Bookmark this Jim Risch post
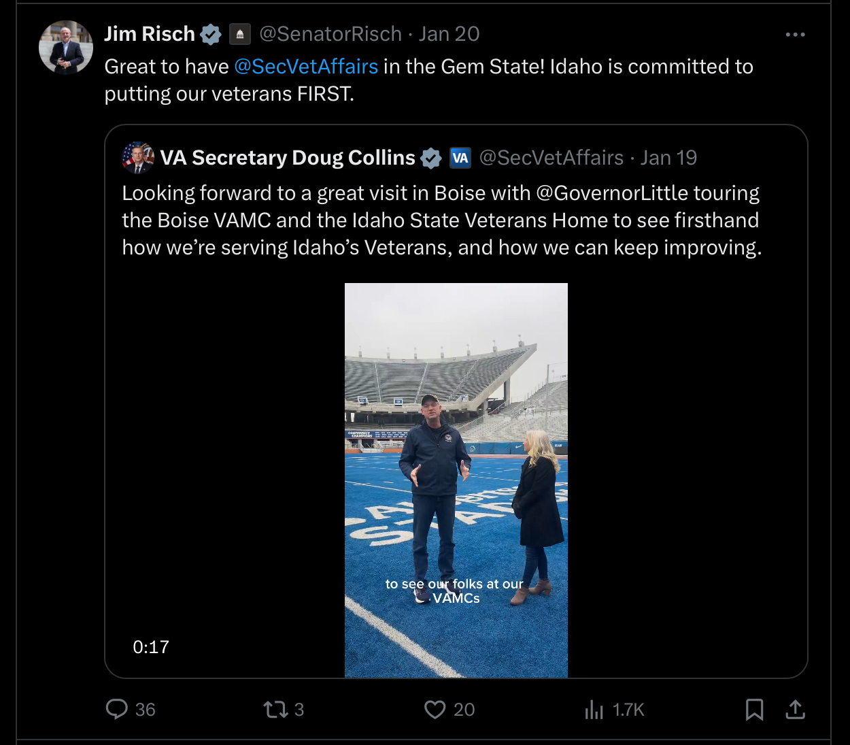 [754, 710]
